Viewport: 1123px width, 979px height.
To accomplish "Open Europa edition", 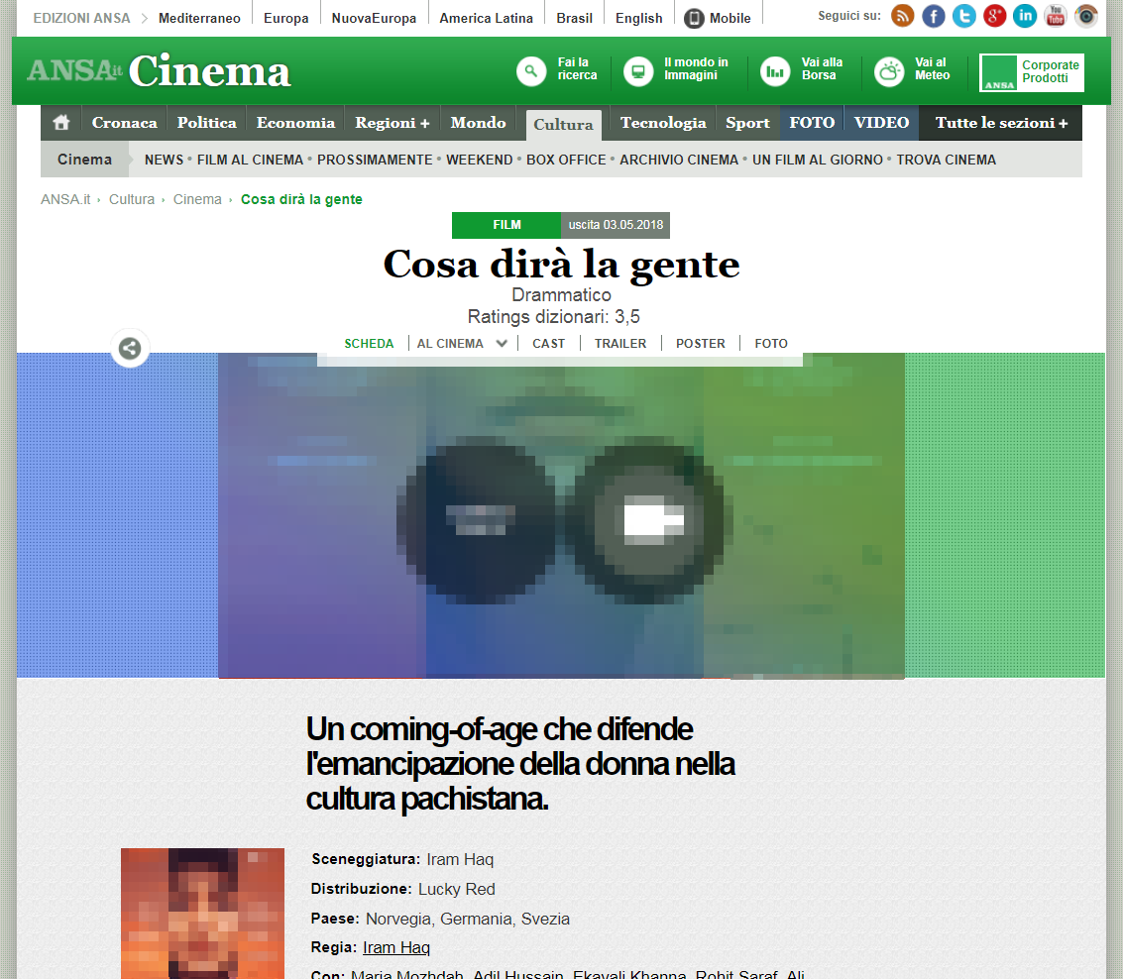I will [285, 18].
